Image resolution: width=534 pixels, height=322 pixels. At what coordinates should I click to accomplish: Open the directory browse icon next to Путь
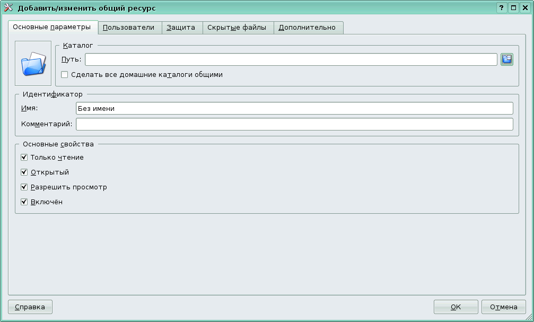click(506, 60)
